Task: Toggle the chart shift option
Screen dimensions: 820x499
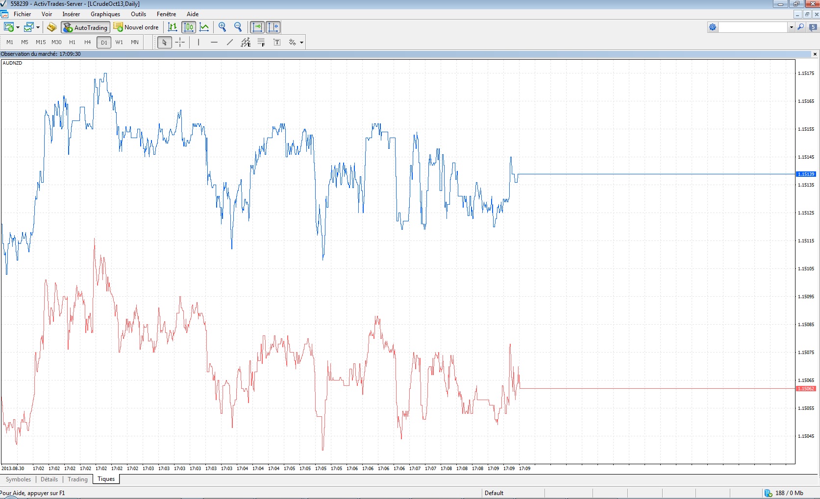Action: coord(273,27)
